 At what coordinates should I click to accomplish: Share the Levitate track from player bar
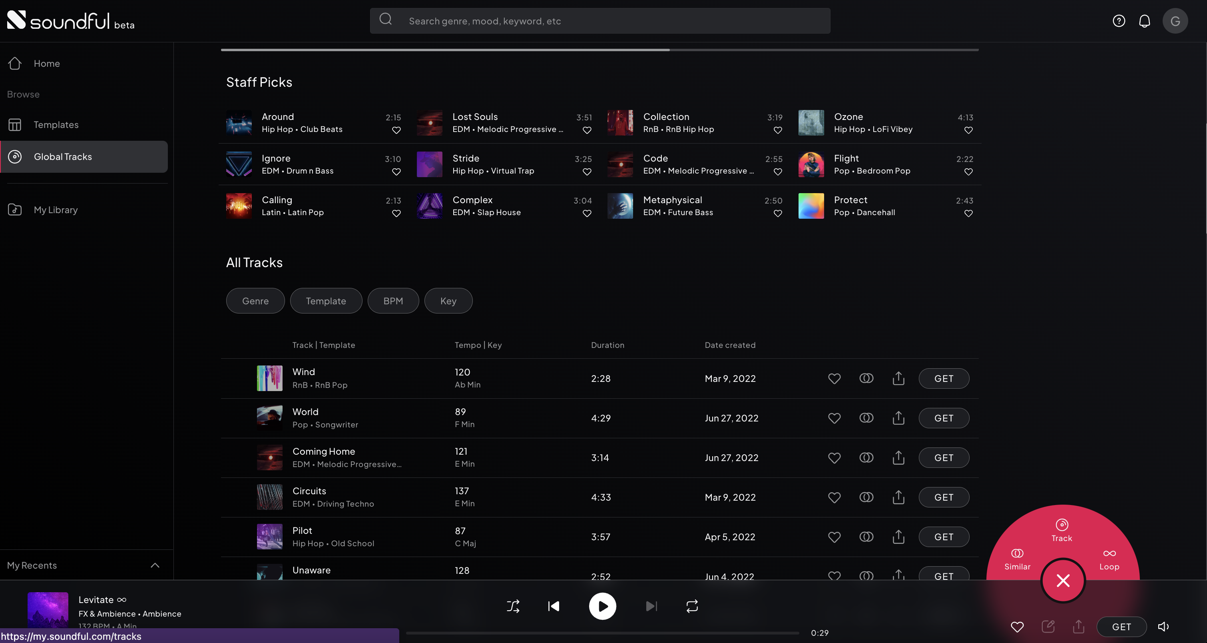[1079, 626]
